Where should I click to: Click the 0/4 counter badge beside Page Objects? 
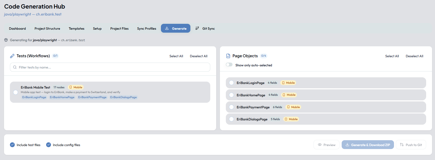tap(264, 56)
